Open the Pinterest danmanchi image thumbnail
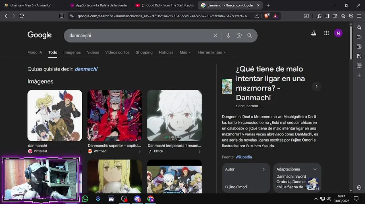 (x=55, y=116)
